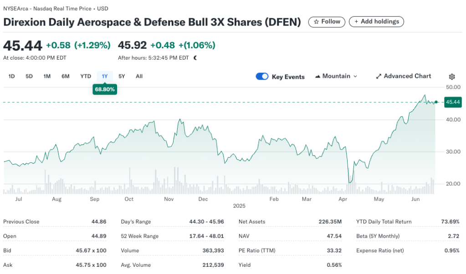Click the mountain chart-type icon
Image resolution: width=466 pixels, height=274 pixels.
click(318, 76)
